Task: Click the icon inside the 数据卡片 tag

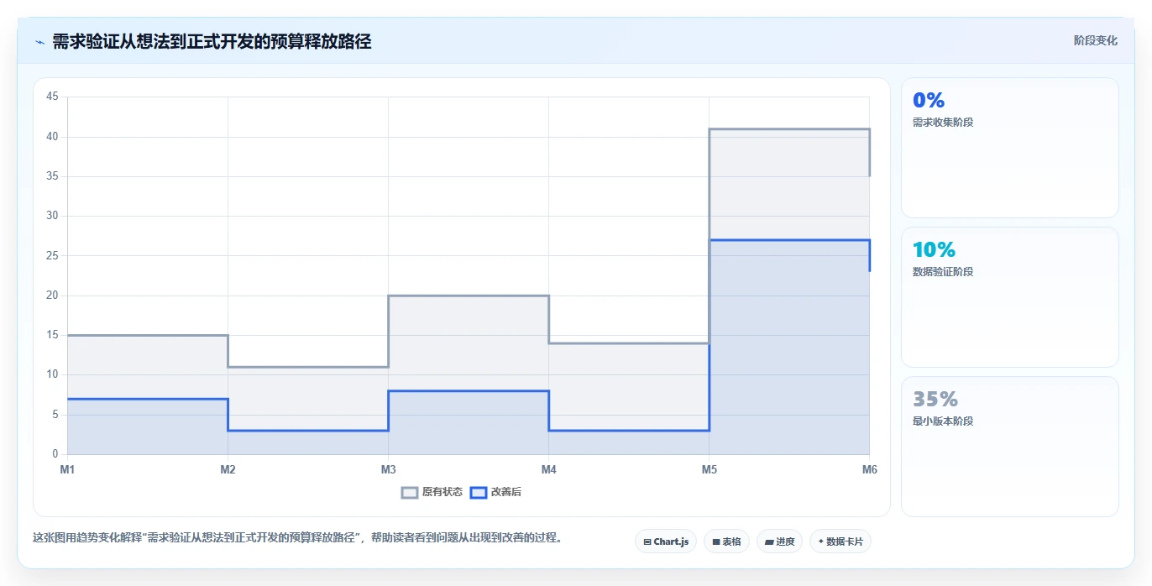Action: (x=820, y=542)
